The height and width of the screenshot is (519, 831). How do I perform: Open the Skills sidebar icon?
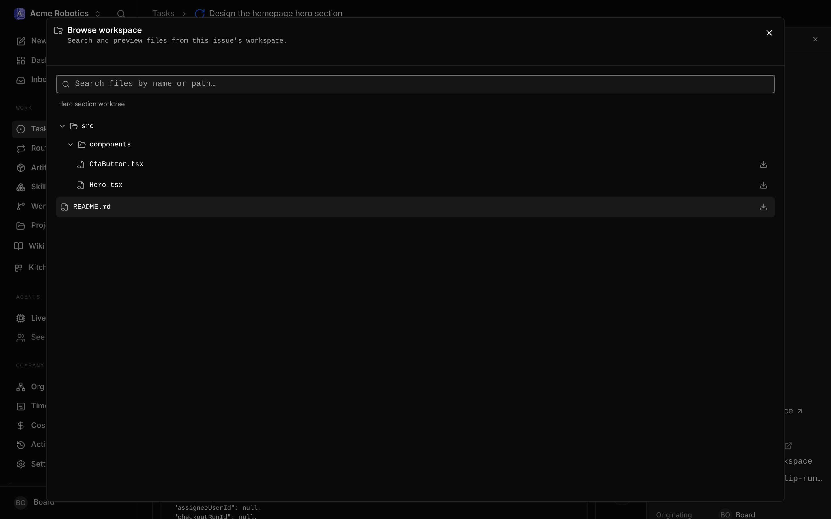tap(20, 187)
